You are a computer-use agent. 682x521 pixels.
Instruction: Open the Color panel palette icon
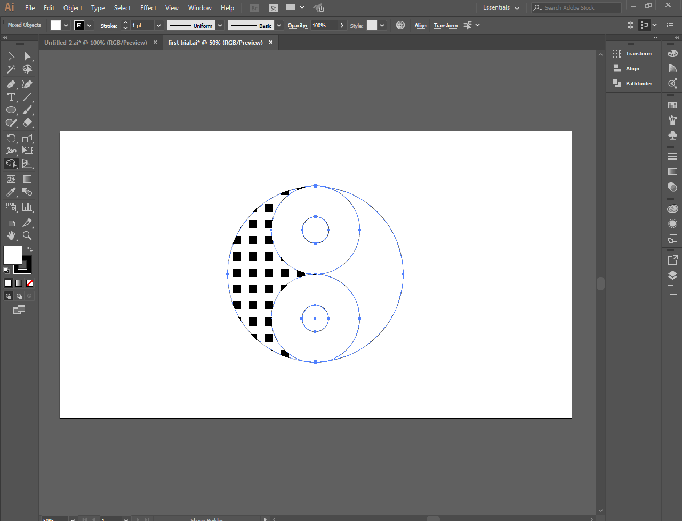(672, 53)
